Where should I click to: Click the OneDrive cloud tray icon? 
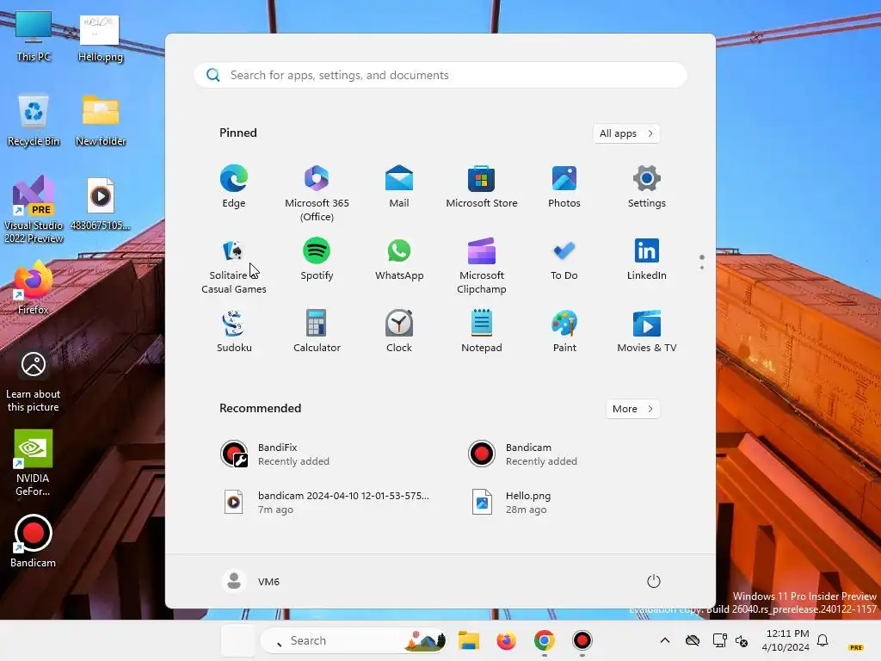pos(693,640)
